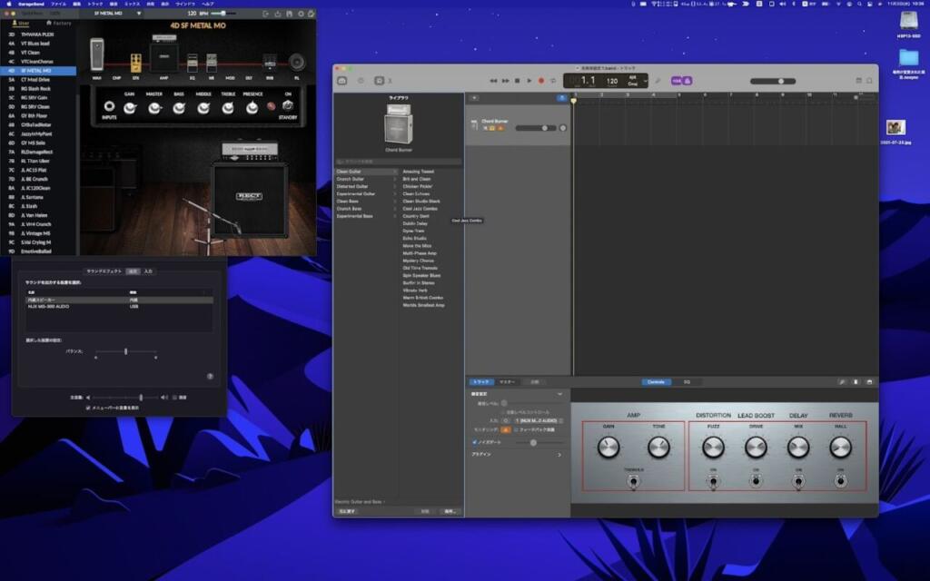Screen dimensions: 930x581
Task: Click the speaker PL icon in chain
Action: pos(297,62)
